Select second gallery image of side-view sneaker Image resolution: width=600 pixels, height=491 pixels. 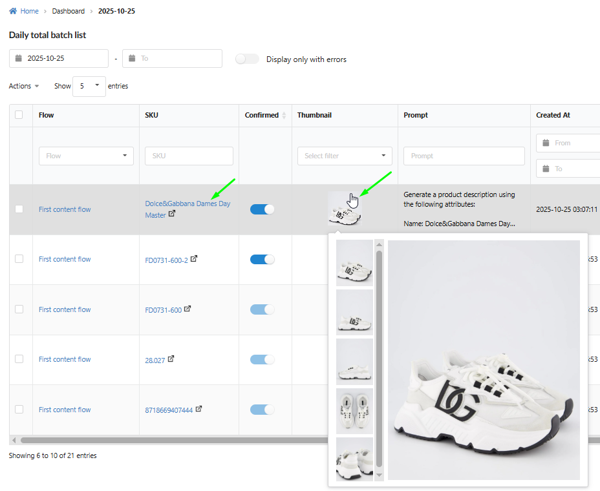pos(354,312)
